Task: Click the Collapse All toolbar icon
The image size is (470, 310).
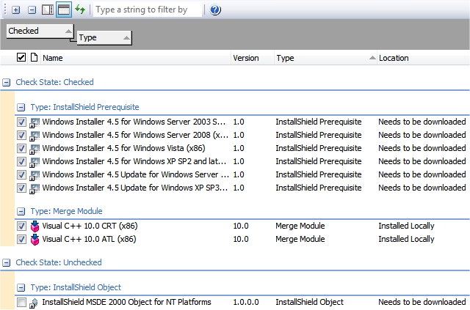Action: 32,10
